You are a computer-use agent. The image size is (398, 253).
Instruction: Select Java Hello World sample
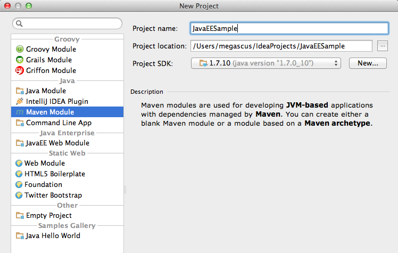67,236
